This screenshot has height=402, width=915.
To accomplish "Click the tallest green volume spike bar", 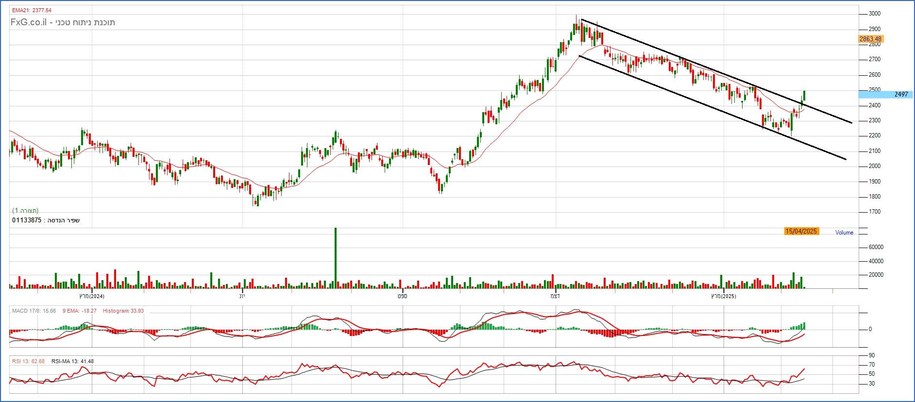I will 335,258.
